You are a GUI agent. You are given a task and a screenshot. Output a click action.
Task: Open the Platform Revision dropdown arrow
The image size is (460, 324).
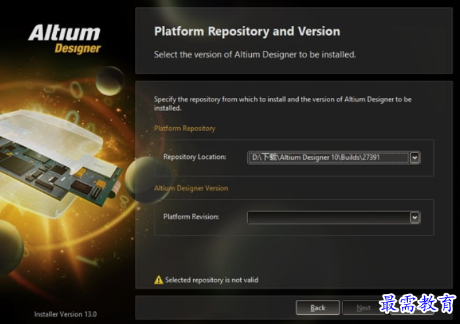[414, 218]
